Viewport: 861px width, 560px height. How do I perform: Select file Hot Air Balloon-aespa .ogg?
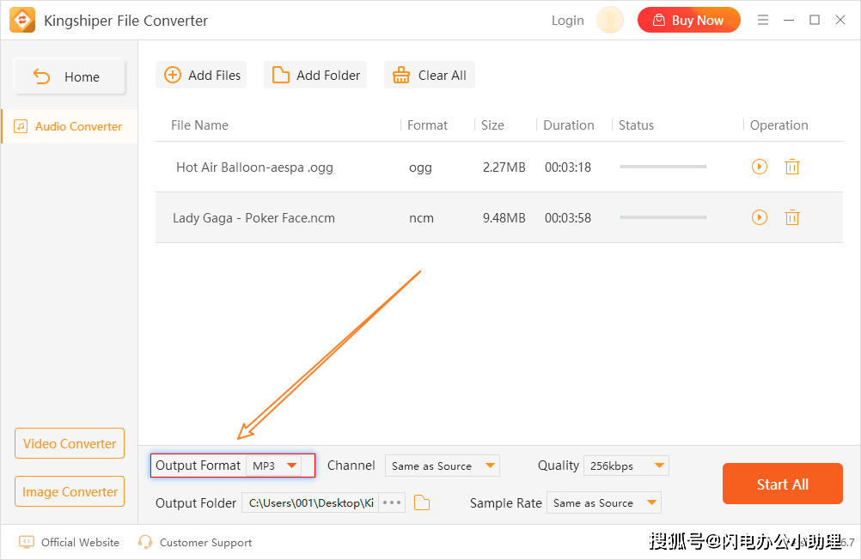coord(254,167)
